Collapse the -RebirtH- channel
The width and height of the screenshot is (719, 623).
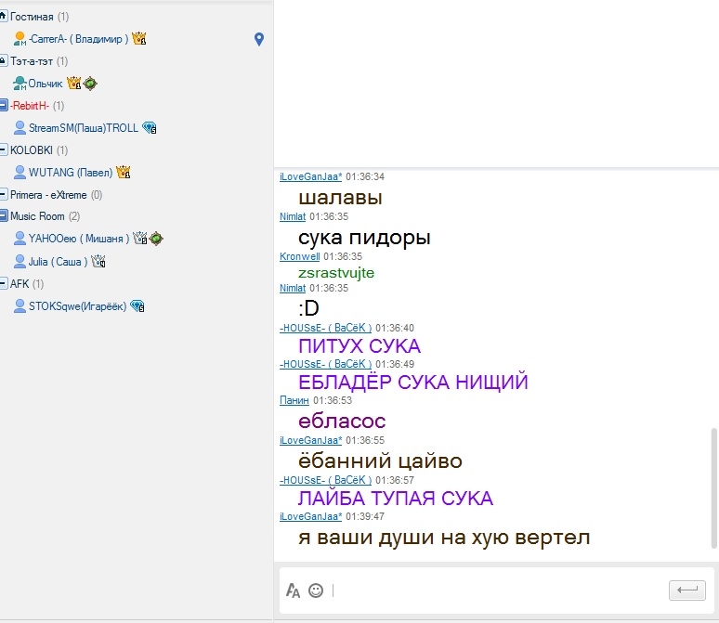4,106
